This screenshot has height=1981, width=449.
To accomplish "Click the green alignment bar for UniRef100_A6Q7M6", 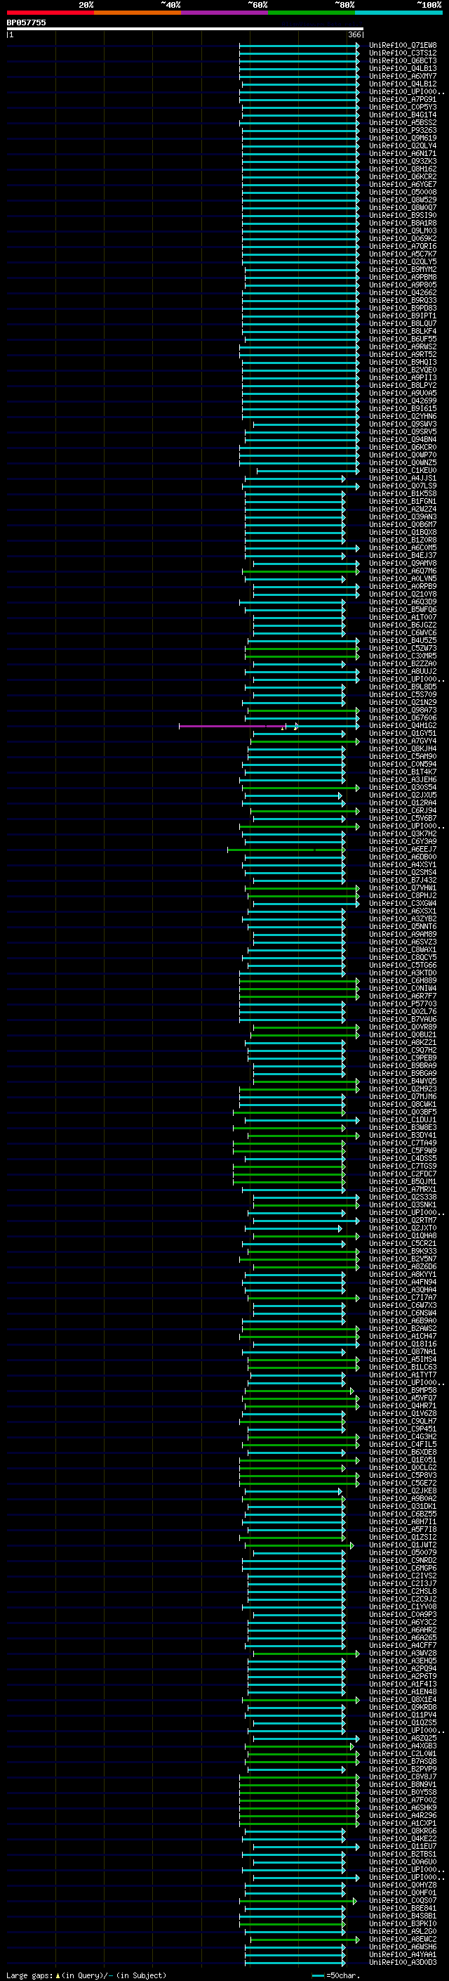I will (x=301, y=571).
